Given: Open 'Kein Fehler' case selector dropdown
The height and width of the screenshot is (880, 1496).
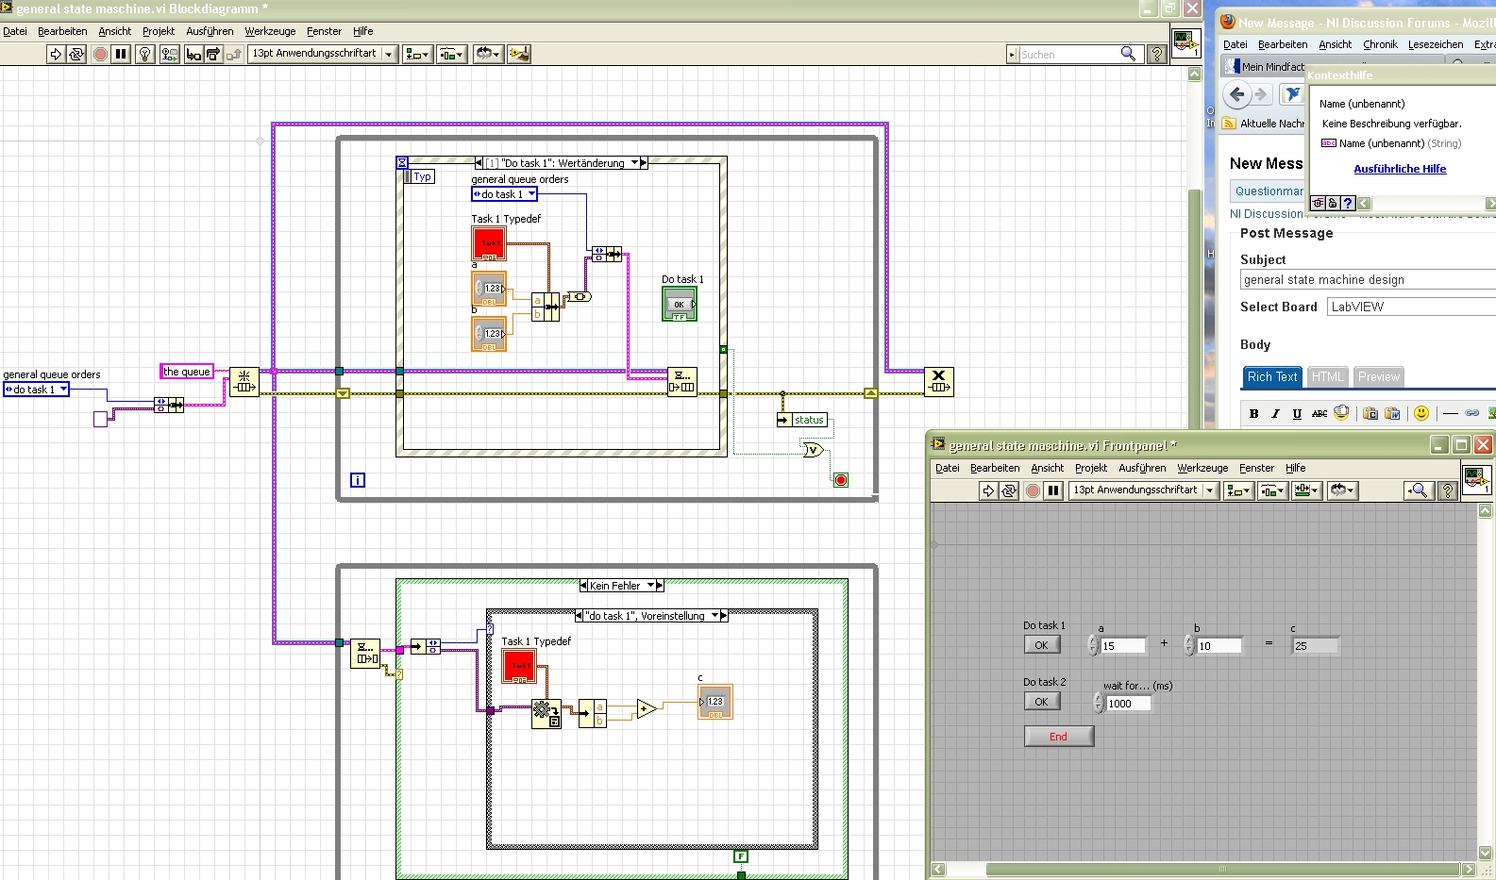Looking at the screenshot, I should [650, 586].
